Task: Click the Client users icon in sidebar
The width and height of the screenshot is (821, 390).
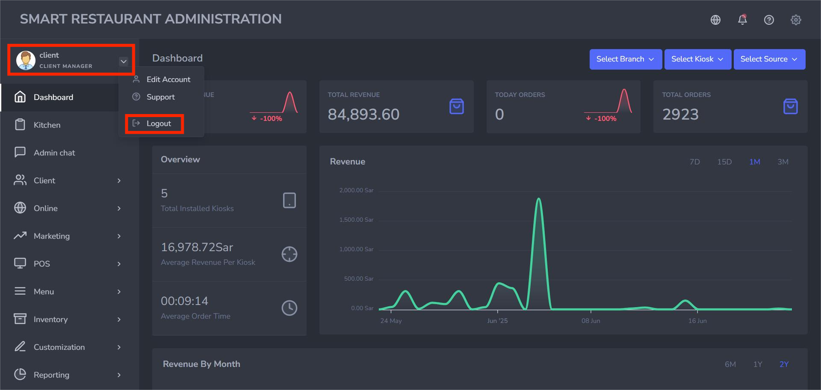Action: pos(20,180)
